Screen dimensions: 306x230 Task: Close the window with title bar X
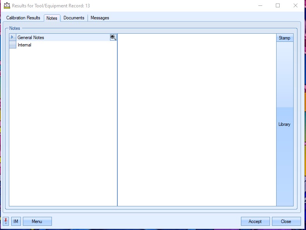[296, 5]
